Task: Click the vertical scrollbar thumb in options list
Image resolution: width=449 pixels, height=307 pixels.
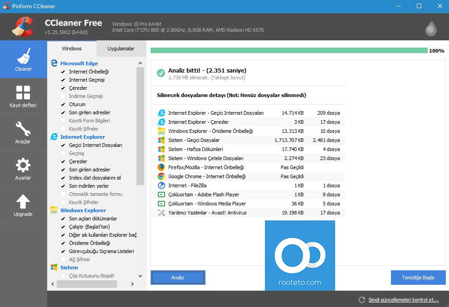Action: (140, 126)
